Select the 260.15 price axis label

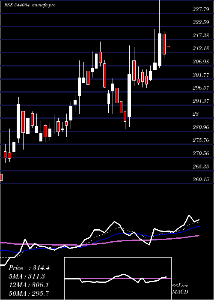click(201, 180)
